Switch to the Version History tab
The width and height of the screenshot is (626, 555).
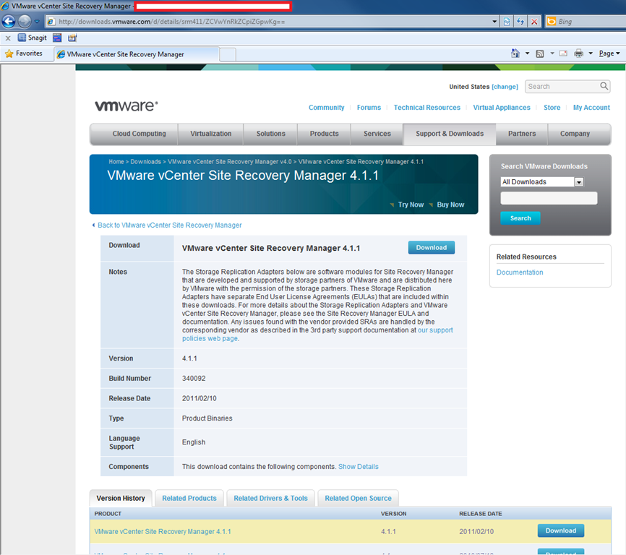pos(121,499)
